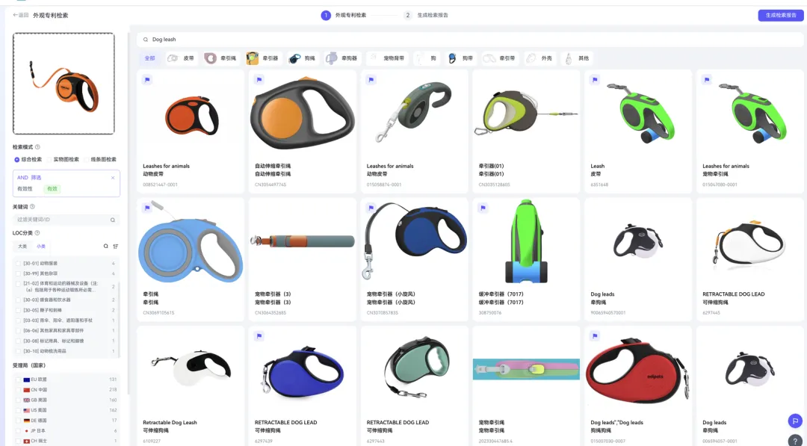Screen dimensions: 807x446
Task: Toggle flag on blue 牵引绳 result card
Action: (147, 208)
